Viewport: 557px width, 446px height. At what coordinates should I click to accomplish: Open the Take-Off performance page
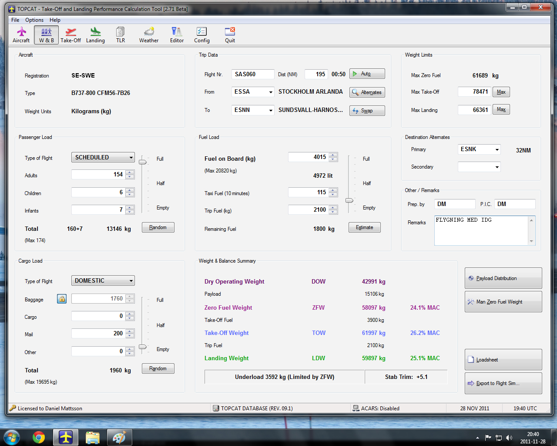[70, 35]
